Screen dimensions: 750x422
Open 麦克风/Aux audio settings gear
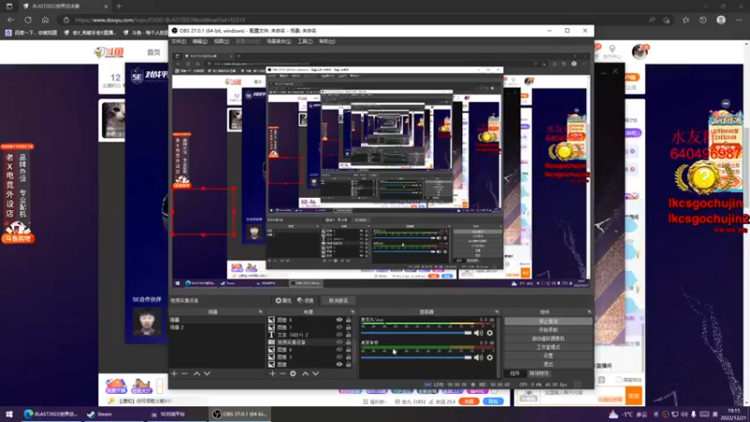[489, 333]
